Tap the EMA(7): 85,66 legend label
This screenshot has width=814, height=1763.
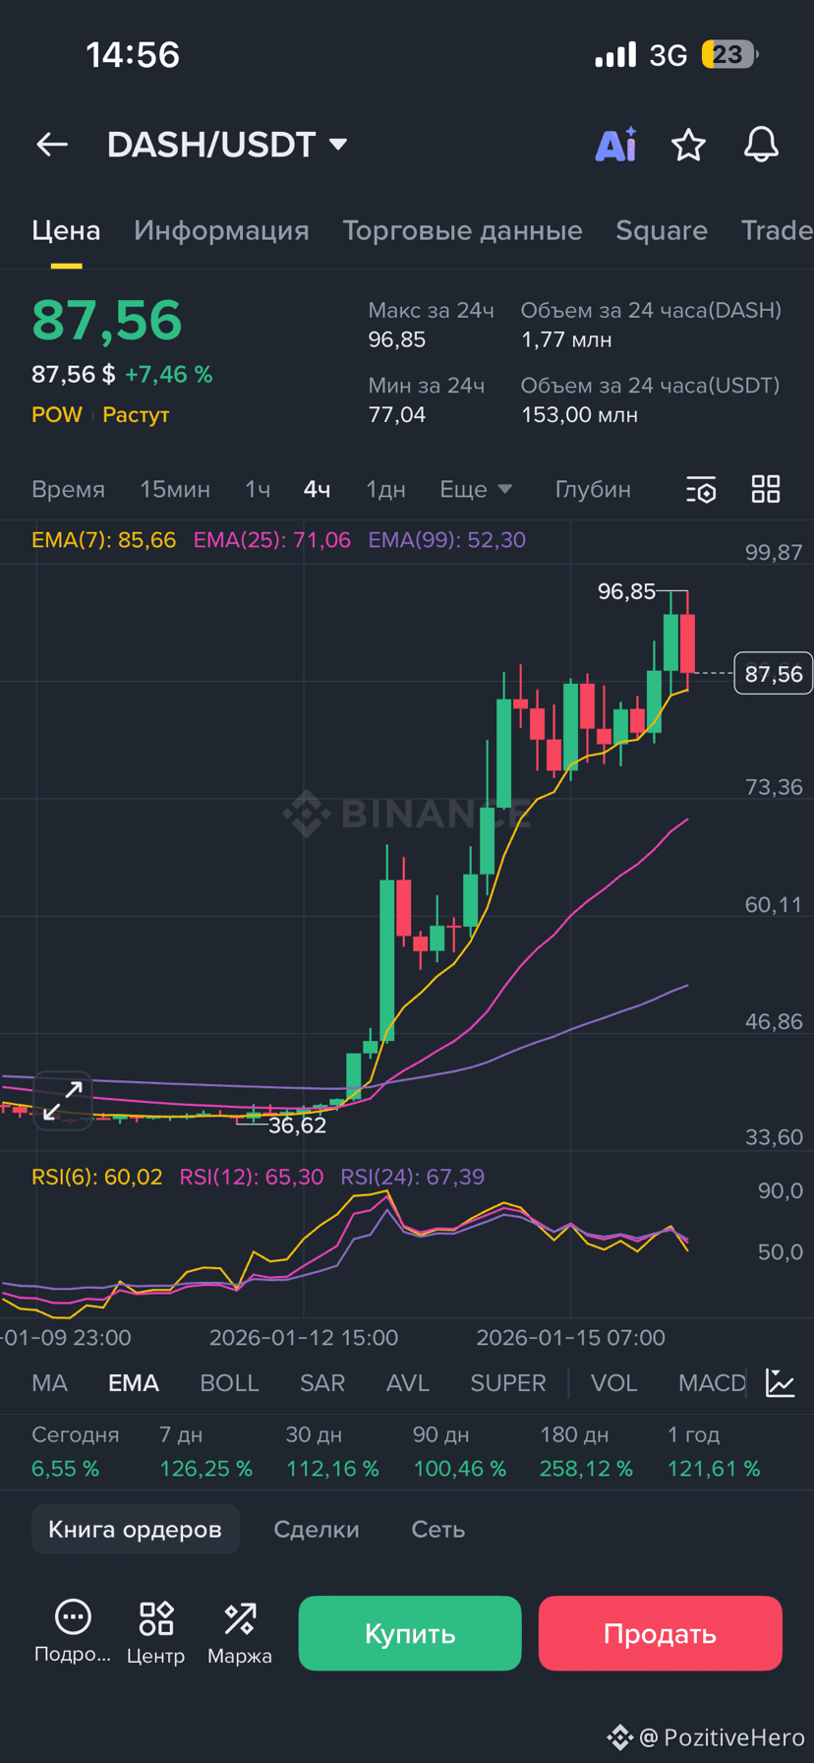[104, 540]
